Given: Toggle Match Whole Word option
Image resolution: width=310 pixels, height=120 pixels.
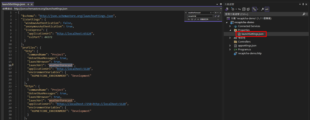Looking at the screenshot, I should tap(192, 19).
